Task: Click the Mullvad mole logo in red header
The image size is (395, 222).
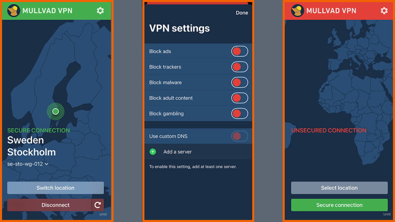Action: 297,11
